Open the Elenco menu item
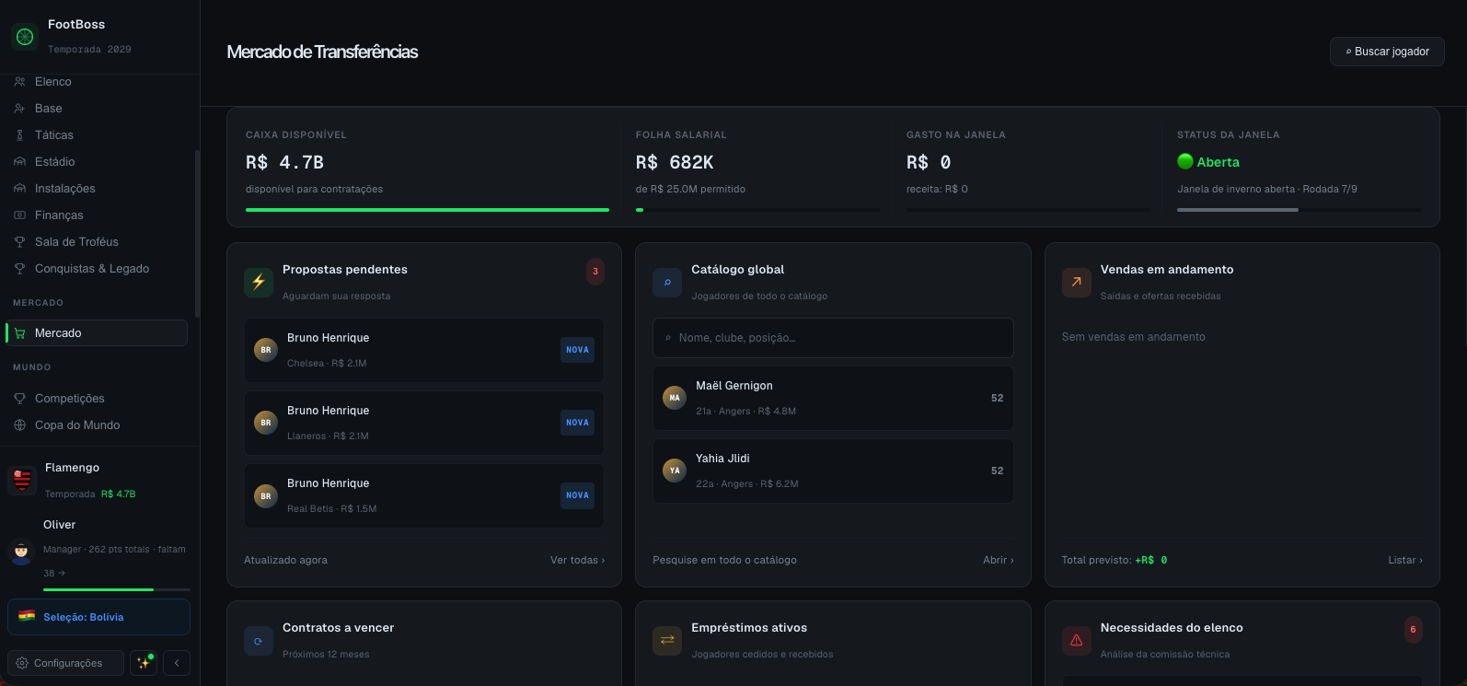This screenshot has width=1467, height=686. coord(98,82)
